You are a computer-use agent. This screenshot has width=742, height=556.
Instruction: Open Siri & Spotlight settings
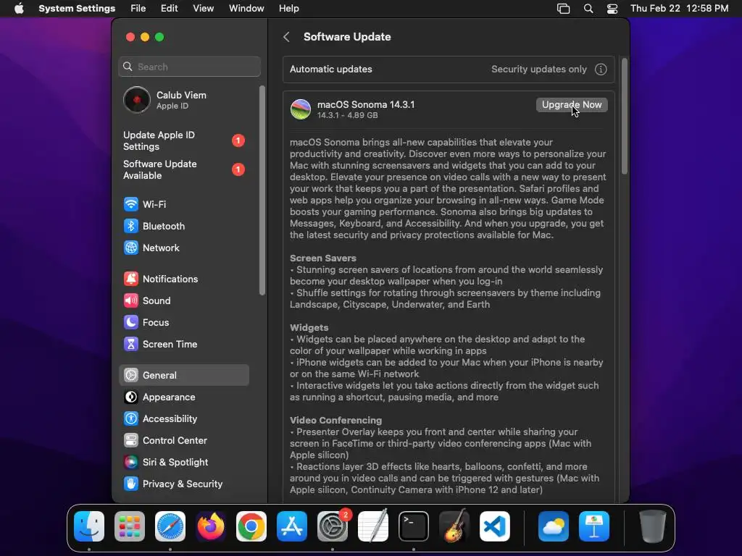tap(183, 463)
